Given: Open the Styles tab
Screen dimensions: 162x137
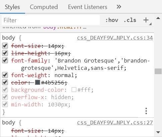Looking at the screenshot, I should (x=12, y=7).
